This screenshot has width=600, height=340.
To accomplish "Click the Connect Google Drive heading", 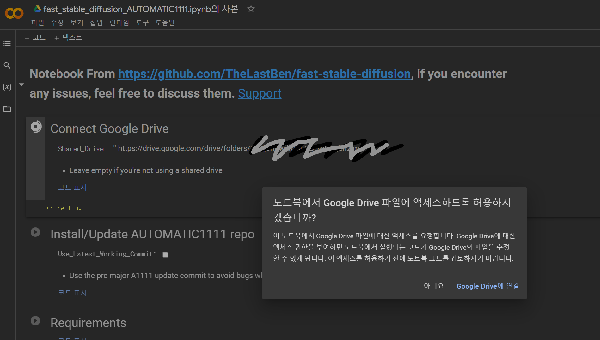I will click(110, 129).
